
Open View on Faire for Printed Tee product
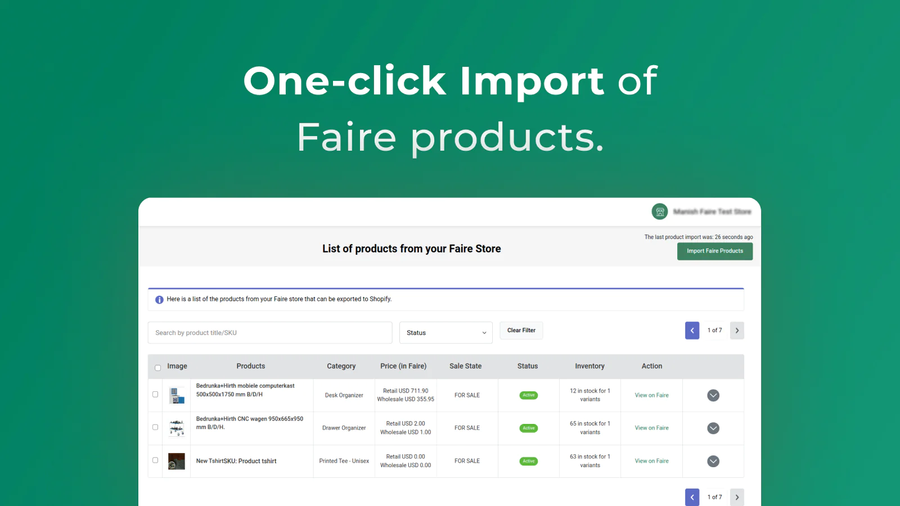click(651, 461)
